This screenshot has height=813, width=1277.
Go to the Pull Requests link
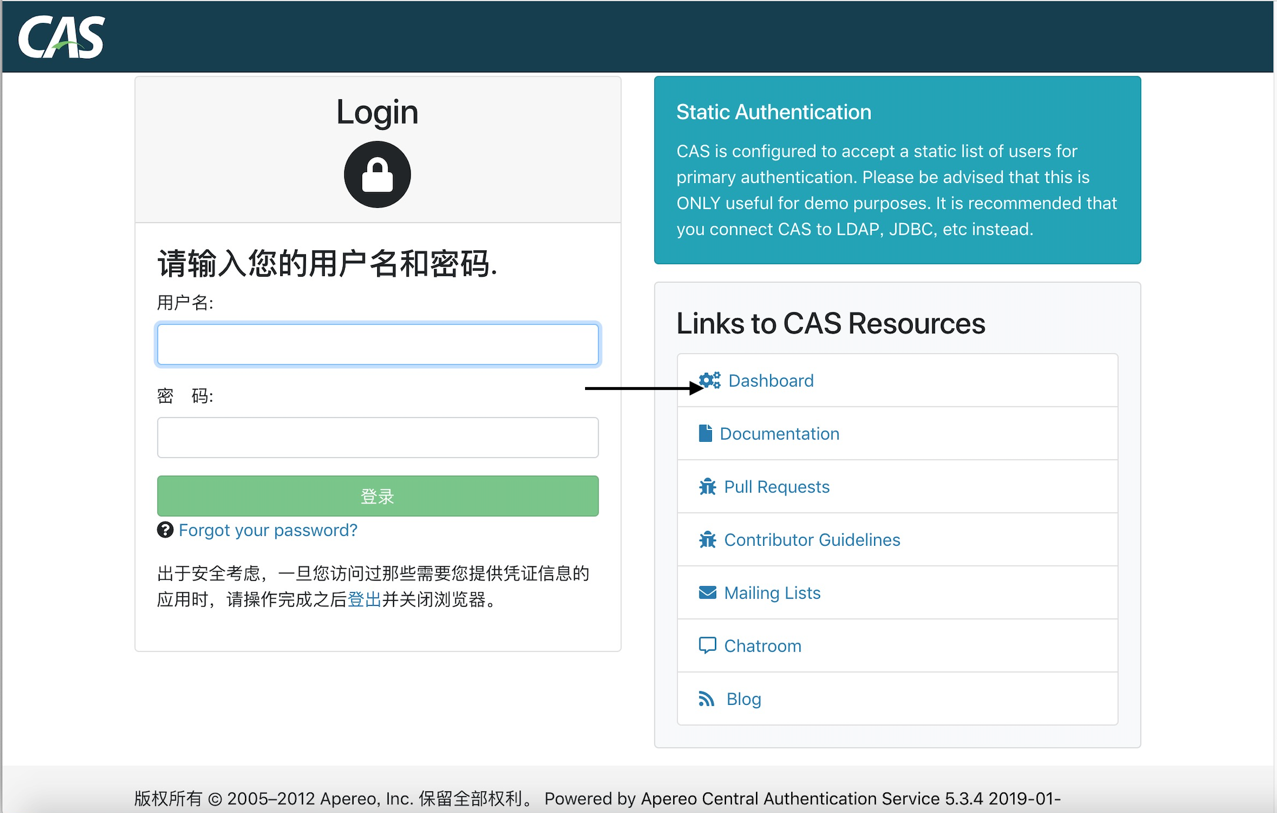(777, 486)
